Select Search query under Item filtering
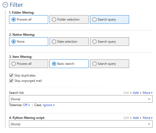 109,64
